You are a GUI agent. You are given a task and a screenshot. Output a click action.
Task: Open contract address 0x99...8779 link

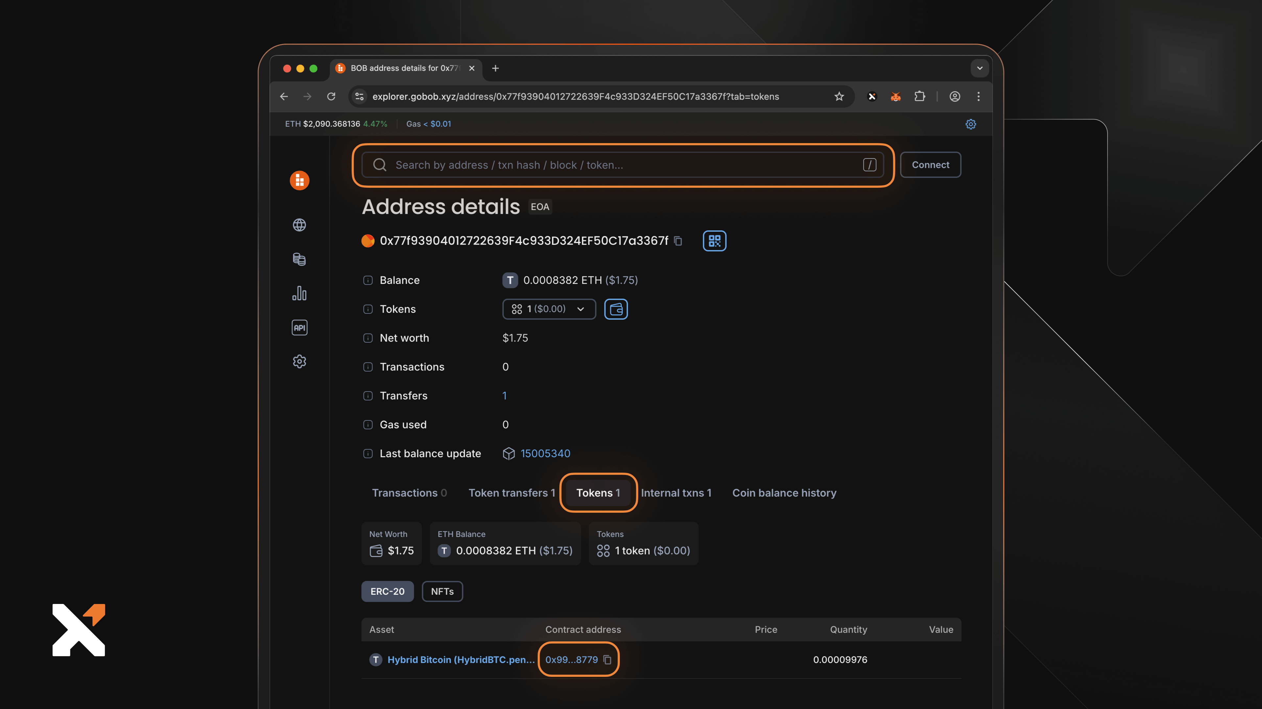tap(571, 659)
